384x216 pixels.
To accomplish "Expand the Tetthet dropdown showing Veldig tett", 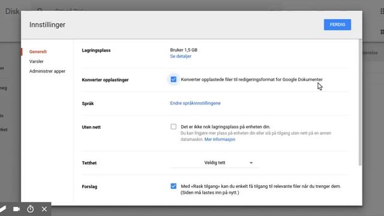I will coord(215,163).
